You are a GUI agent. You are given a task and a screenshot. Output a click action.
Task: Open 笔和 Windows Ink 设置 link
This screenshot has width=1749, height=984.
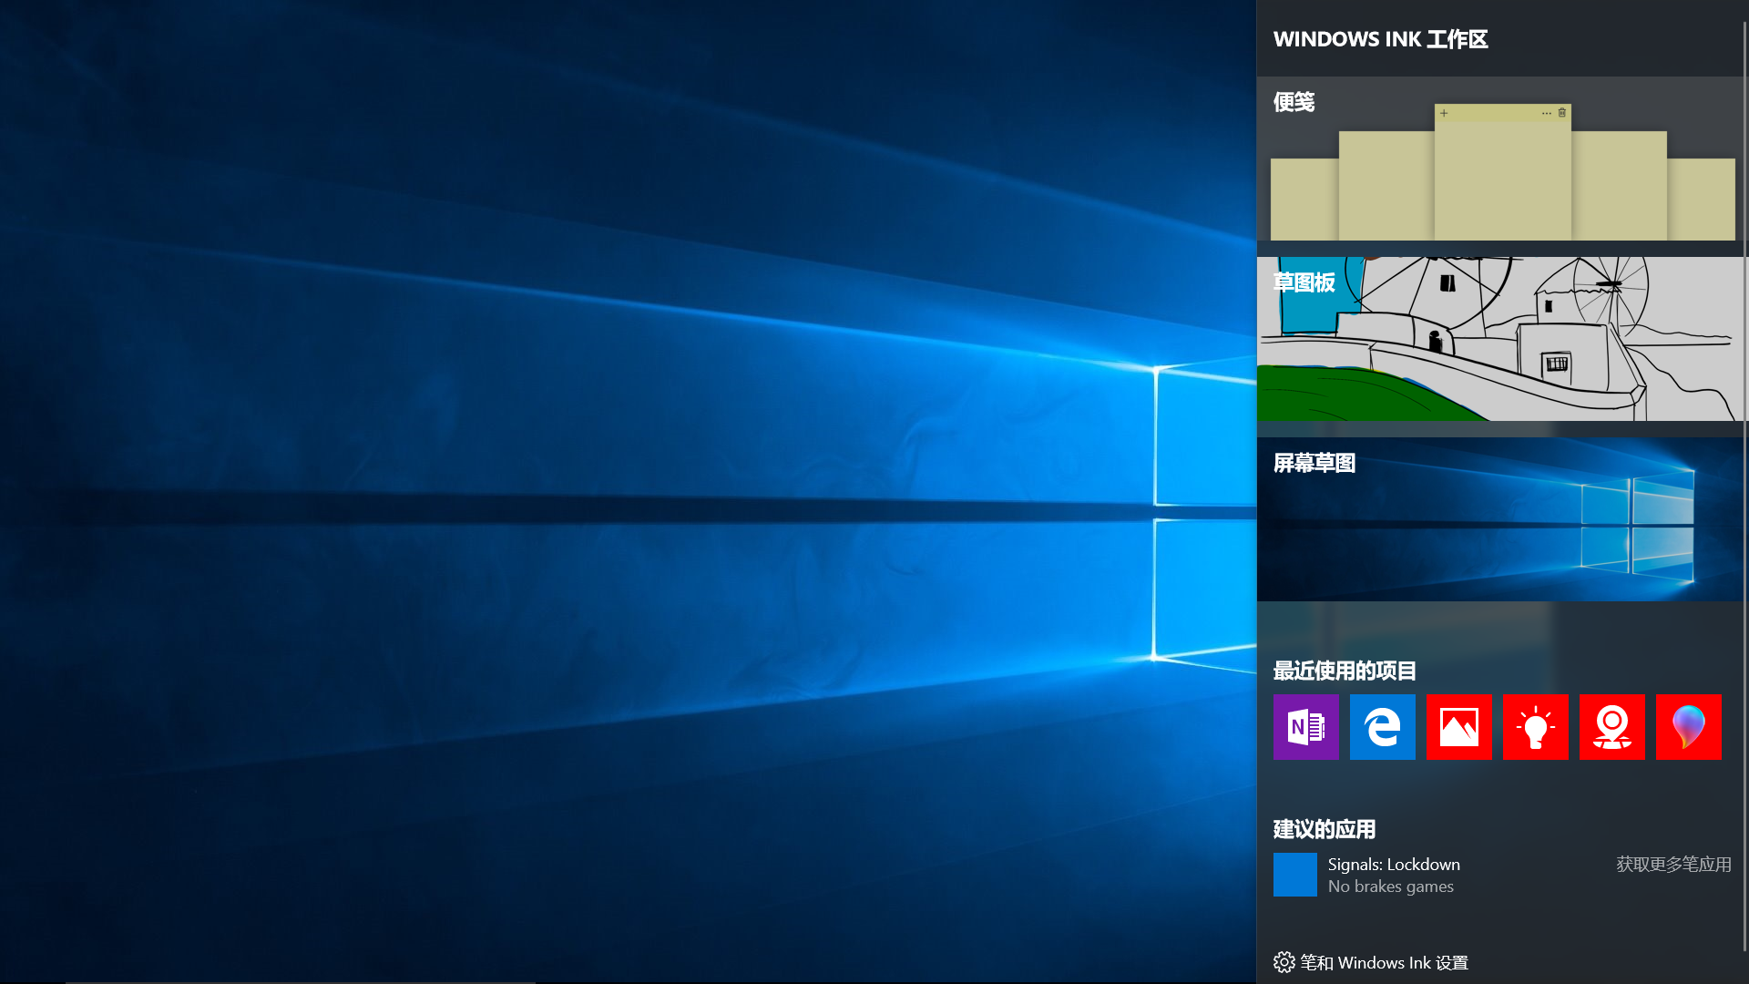point(1384,962)
